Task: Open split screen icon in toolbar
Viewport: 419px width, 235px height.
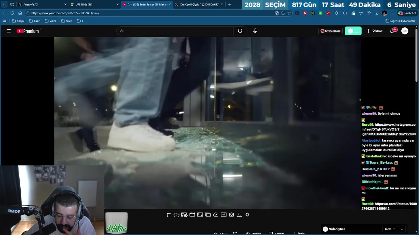Action: coord(345,13)
